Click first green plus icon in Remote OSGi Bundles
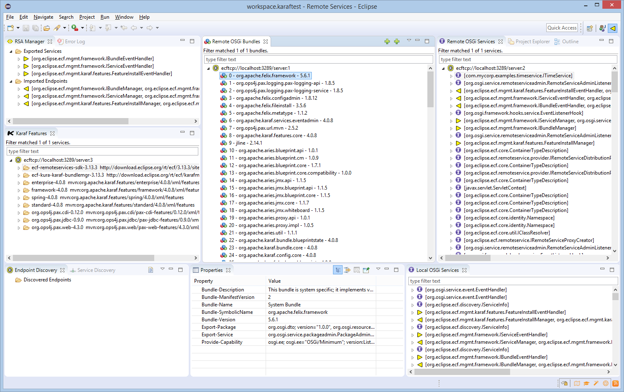The image size is (624, 392). click(x=387, y=42)
